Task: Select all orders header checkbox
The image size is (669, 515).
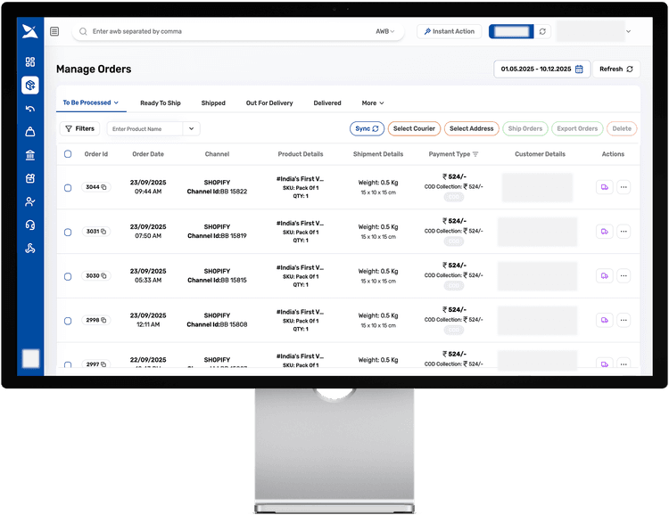Action: (68, 154)
